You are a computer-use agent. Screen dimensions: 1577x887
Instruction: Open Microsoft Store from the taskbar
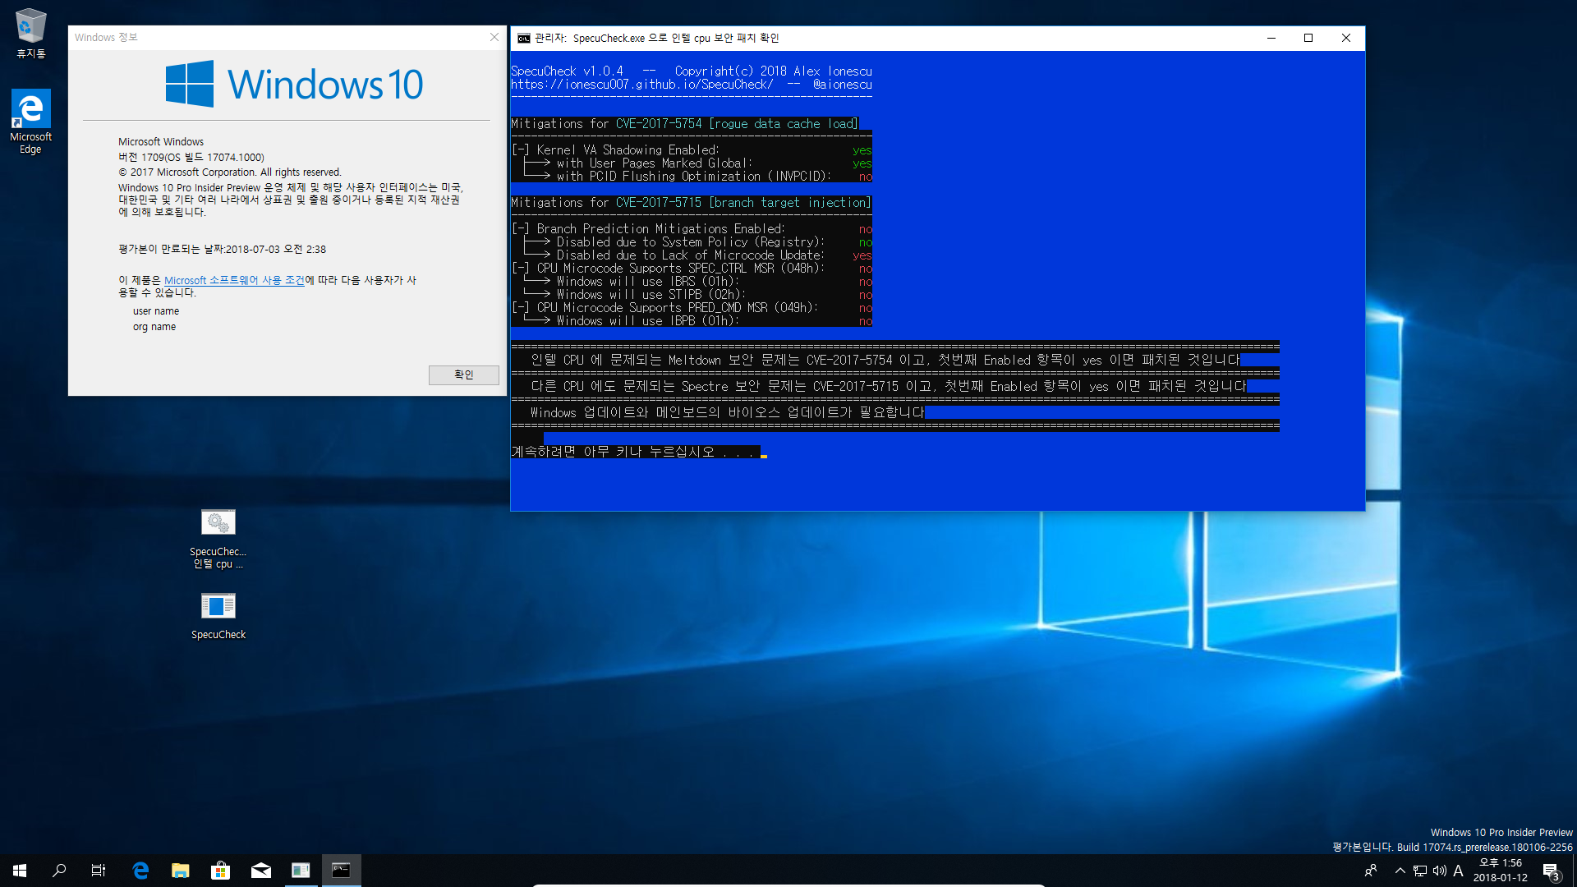coord(220,871)
